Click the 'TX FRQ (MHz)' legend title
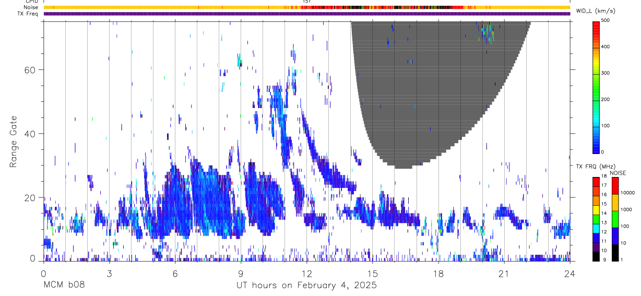 pos(595,166)
